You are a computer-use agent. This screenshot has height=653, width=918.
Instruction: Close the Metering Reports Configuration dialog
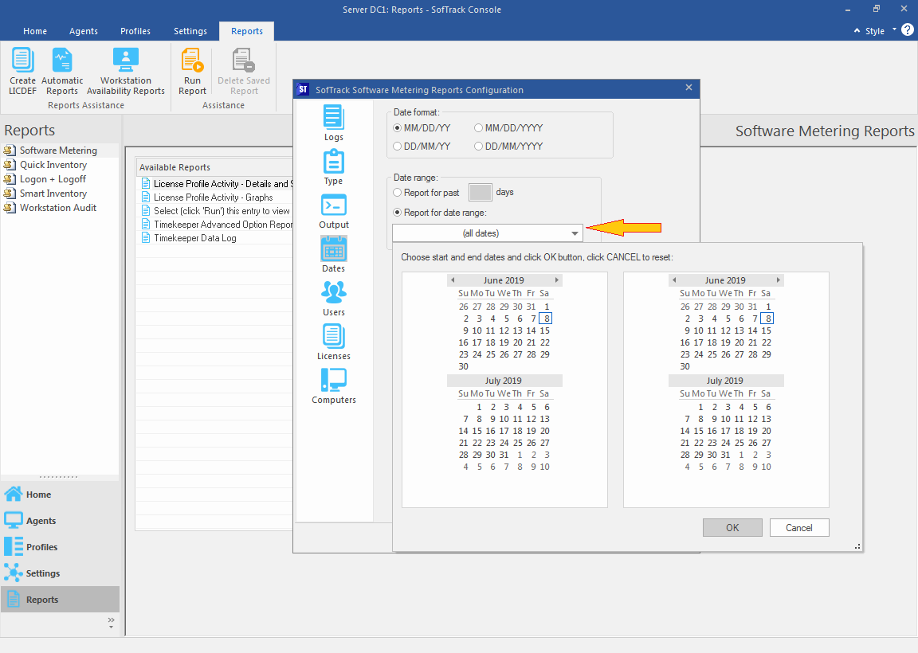tap(689, 88)
